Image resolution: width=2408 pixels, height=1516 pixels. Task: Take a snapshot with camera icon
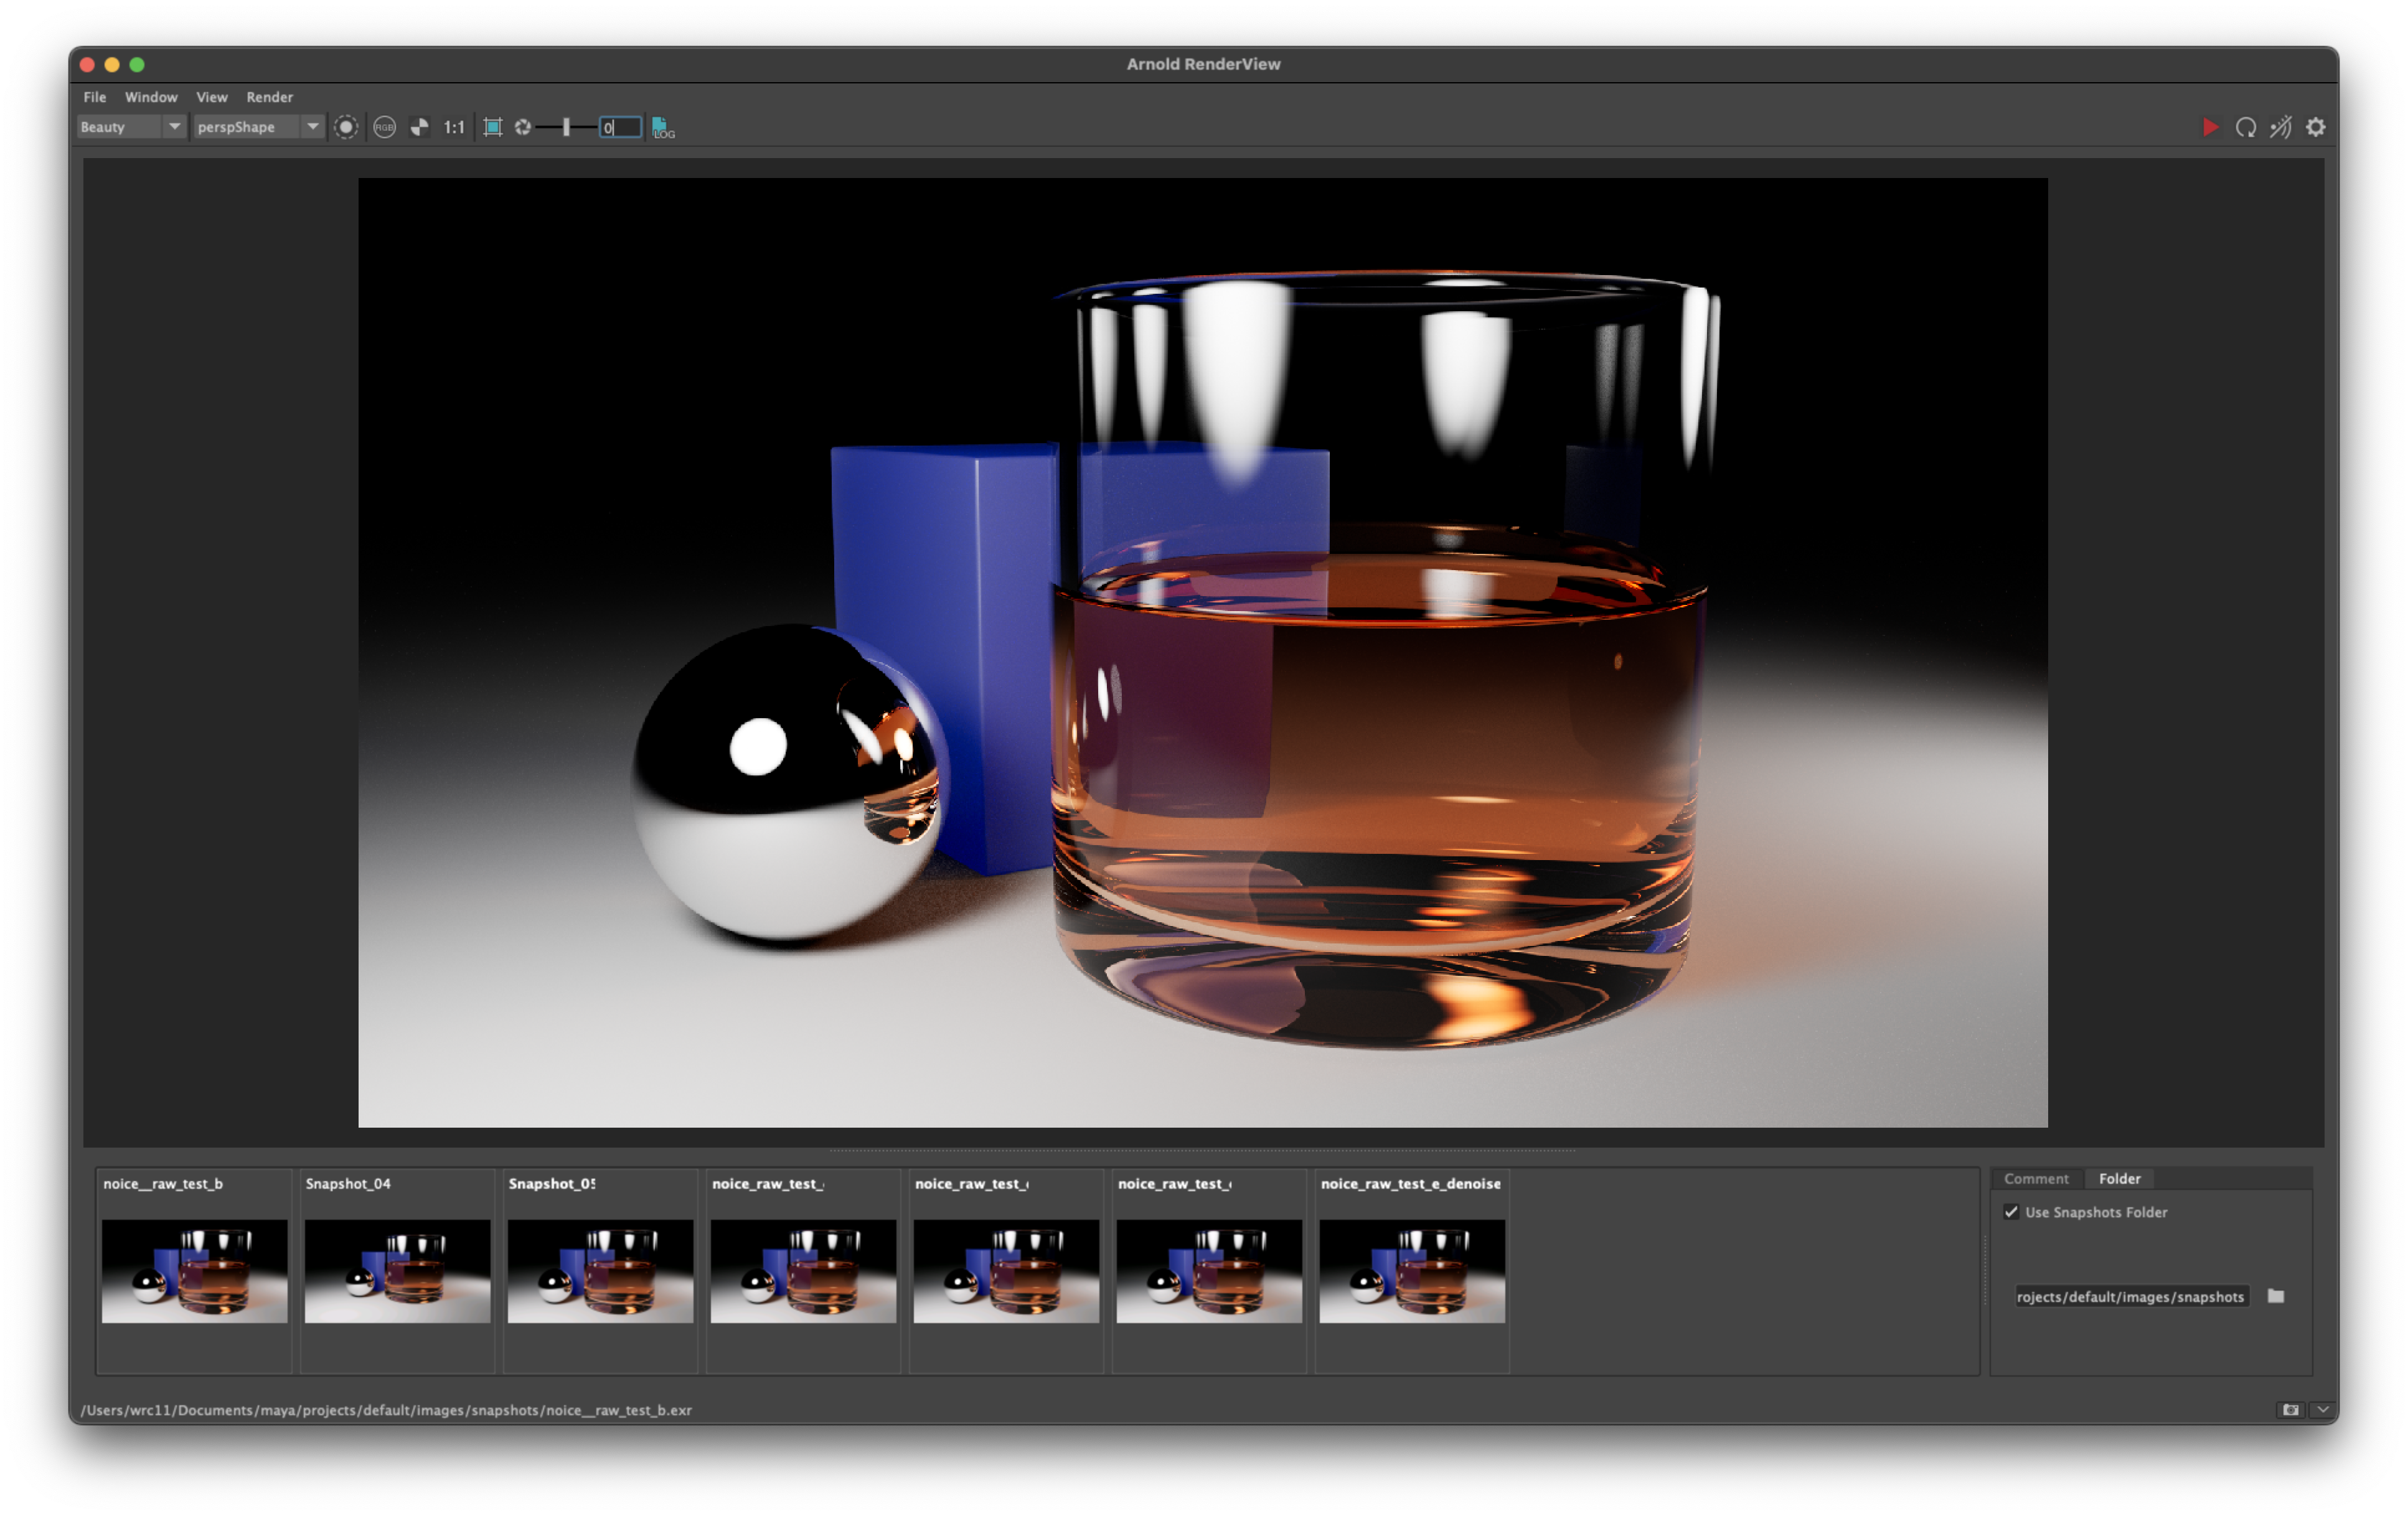[x=2290, y=1409]
